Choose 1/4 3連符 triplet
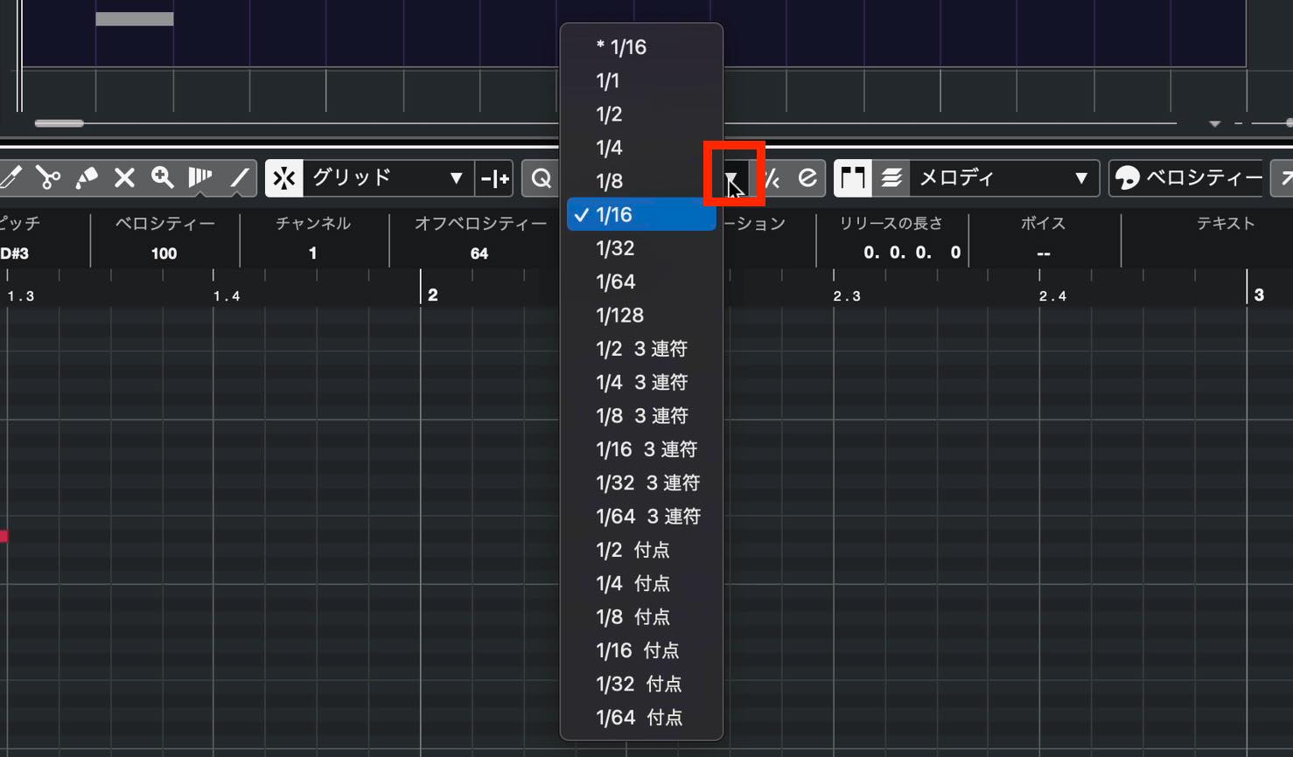This screenshot has width=1293, height=757. click(x=641, y=382)
